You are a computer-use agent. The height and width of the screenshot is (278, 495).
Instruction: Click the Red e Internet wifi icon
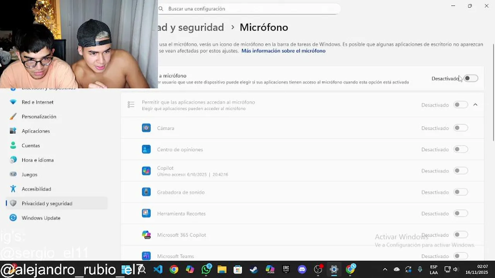13,102
